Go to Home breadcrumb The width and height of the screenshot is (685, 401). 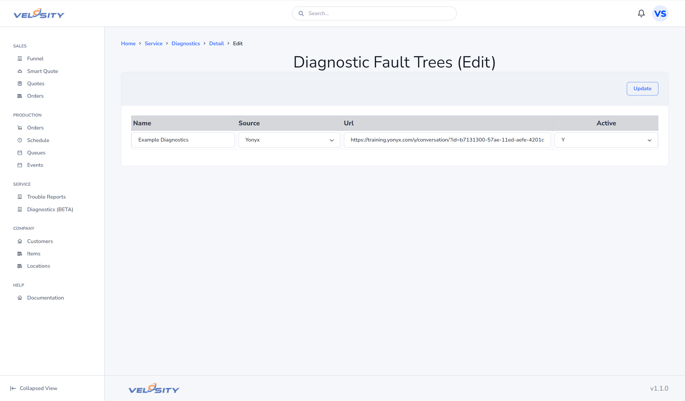pos(128,43)
